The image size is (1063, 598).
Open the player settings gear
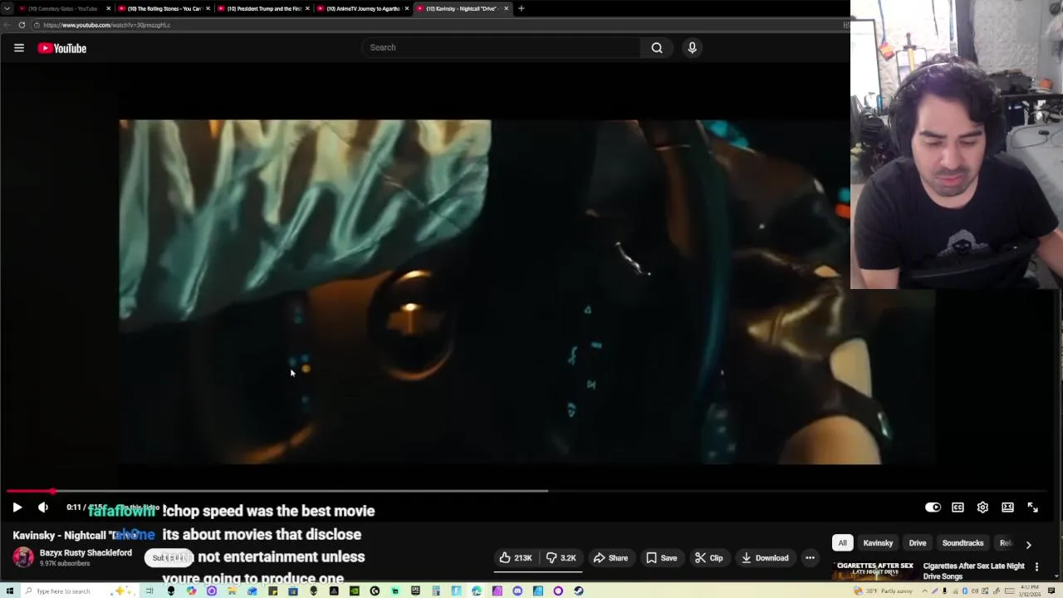[982, 507]
